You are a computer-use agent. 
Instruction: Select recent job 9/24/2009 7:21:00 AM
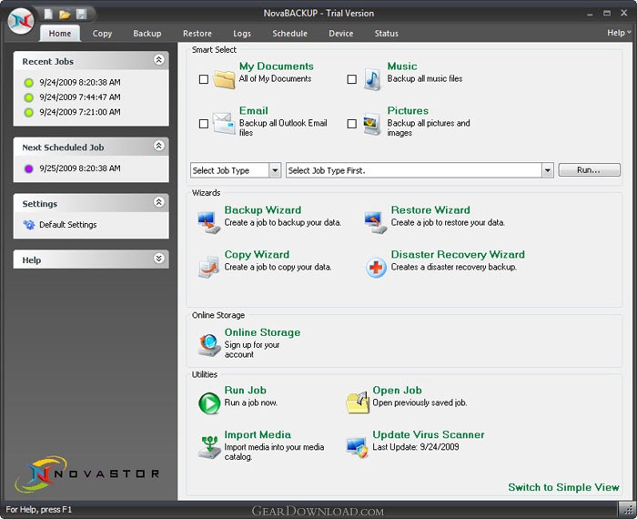(80, 112)
